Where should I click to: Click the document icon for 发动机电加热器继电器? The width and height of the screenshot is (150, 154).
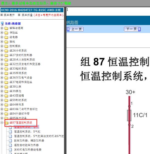pyautogui.click(x=10, y=150)
